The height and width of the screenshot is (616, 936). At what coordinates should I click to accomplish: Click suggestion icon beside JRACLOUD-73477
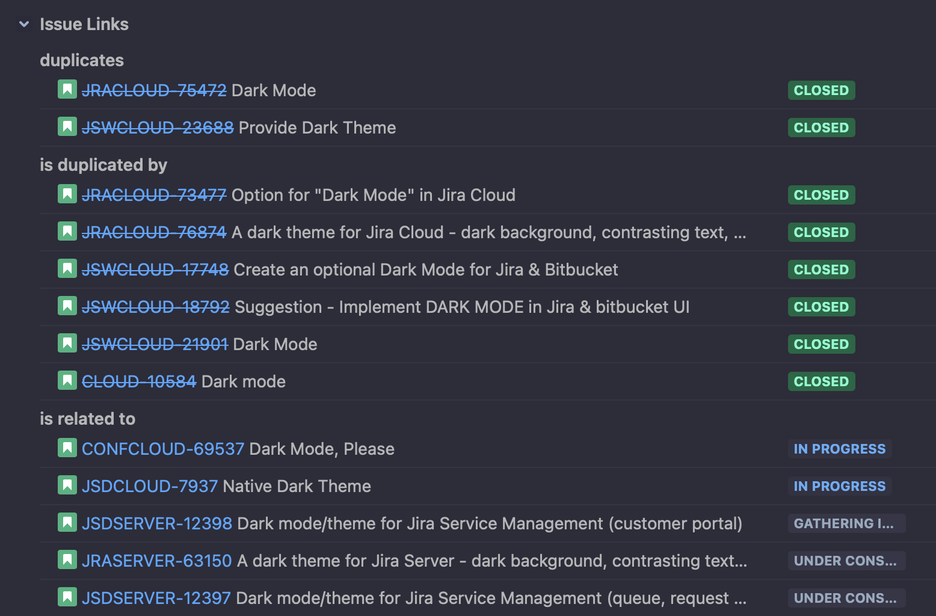pyautogui.click(x=67, y=194)
